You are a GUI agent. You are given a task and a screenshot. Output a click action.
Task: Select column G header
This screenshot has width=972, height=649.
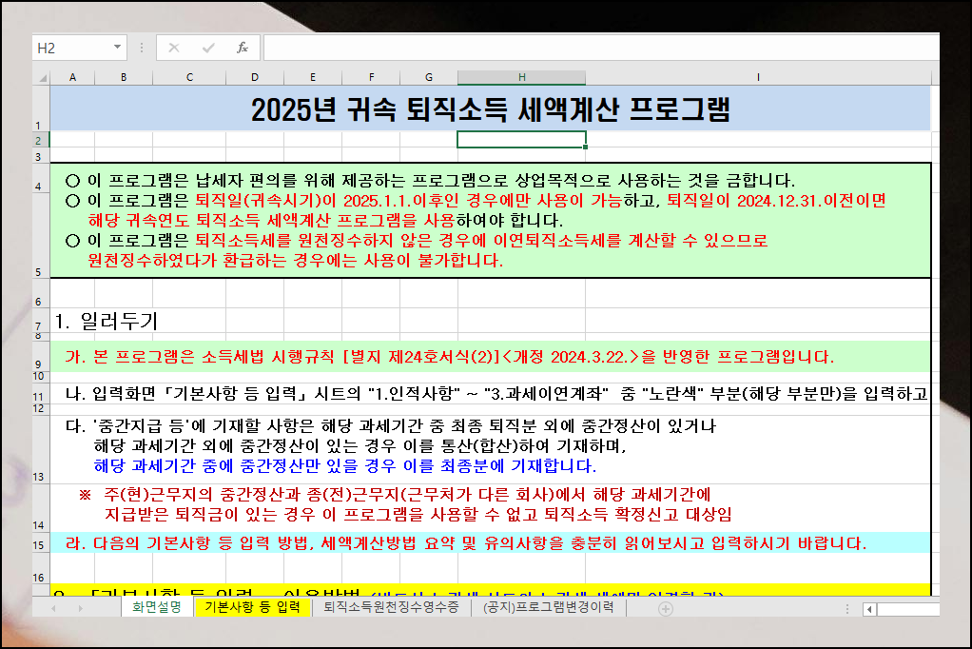pos(428,78)
